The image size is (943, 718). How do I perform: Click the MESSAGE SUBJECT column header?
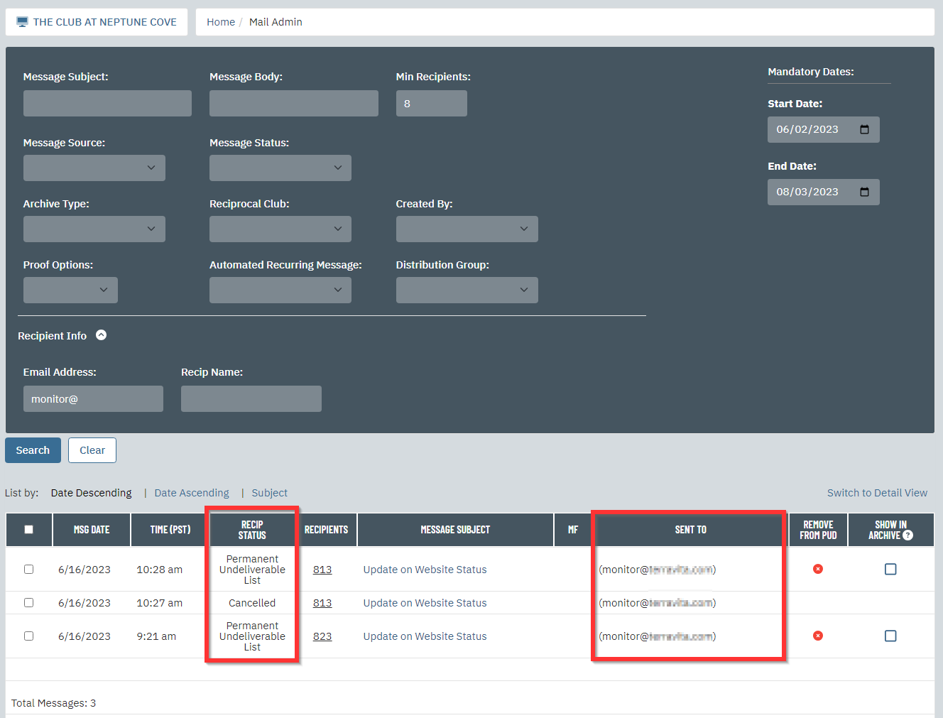455,530
